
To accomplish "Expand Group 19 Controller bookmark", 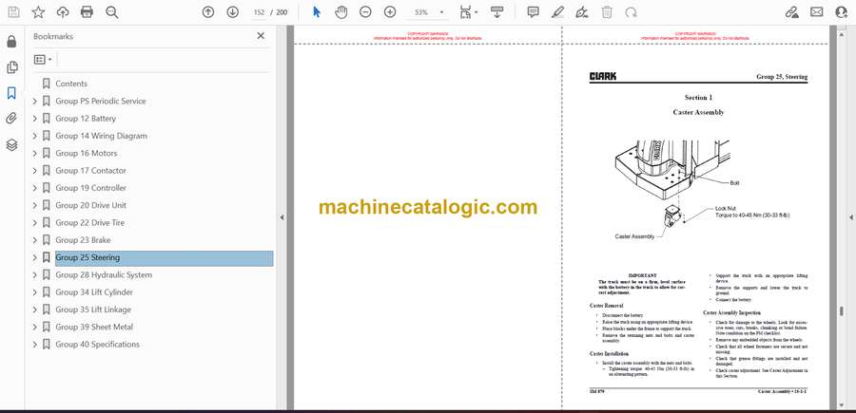I will 35,188.
